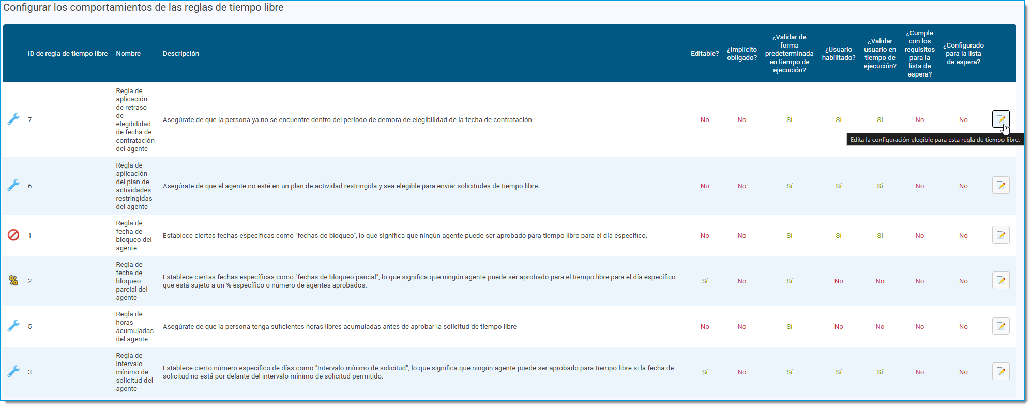
Task: Click '¿Implícito obligado?' 'No' value in rule 6 row
Action: (742, 186)
